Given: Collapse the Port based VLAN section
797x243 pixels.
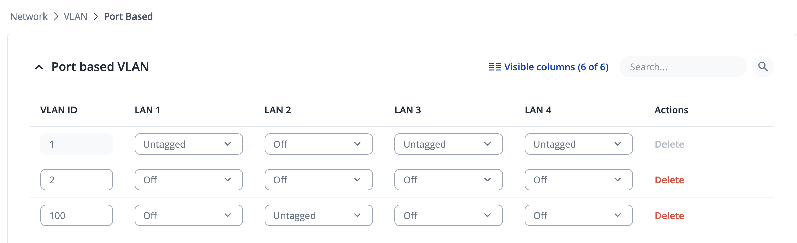Looking at the screenshot, I should coord(39,67).
